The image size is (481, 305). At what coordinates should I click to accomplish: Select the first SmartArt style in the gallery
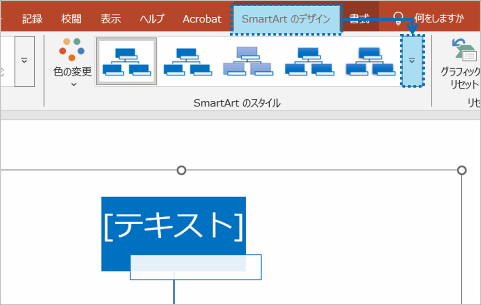pyautogui.click(x=126, y=61)
